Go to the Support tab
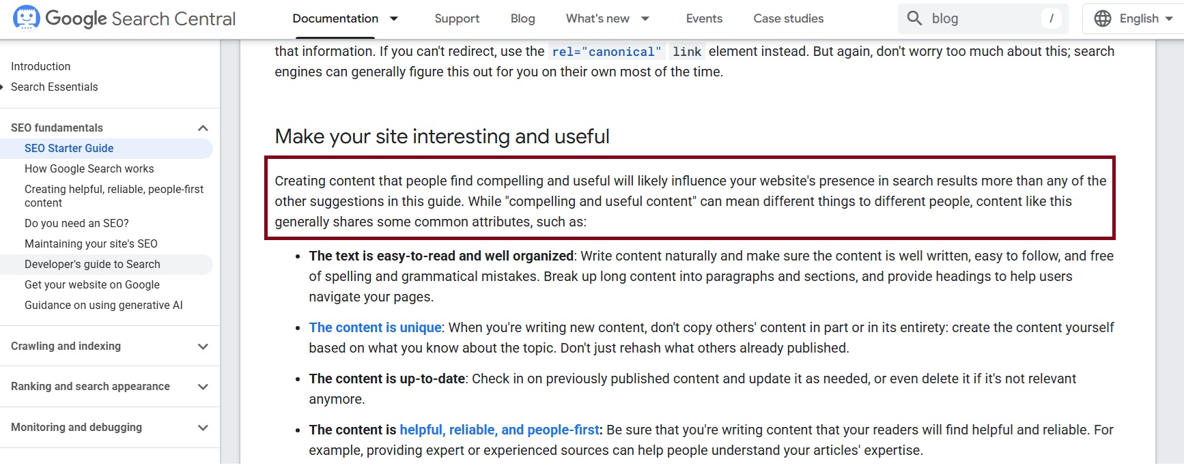The height and width of the screenshot is (474, 1184). click(x=457, y=18)
